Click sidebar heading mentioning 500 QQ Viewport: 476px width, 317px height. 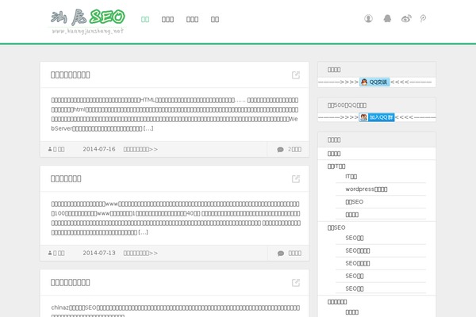(x=347, y=105)
